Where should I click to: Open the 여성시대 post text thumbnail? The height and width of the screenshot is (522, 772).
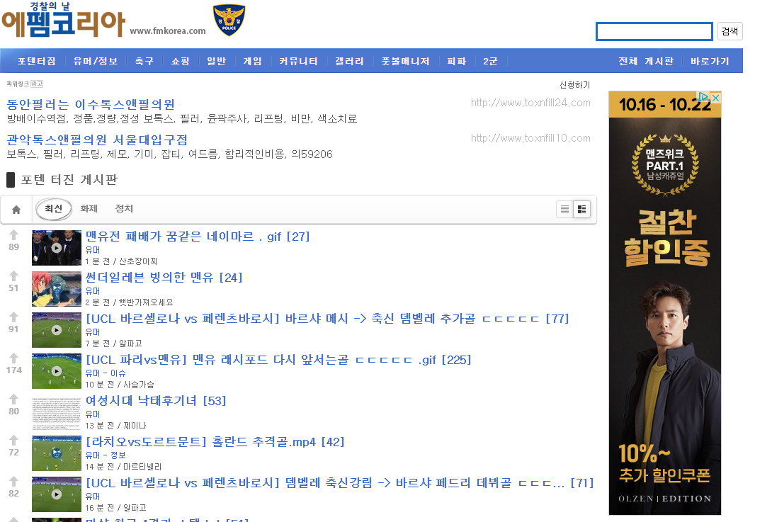[57, 412]
